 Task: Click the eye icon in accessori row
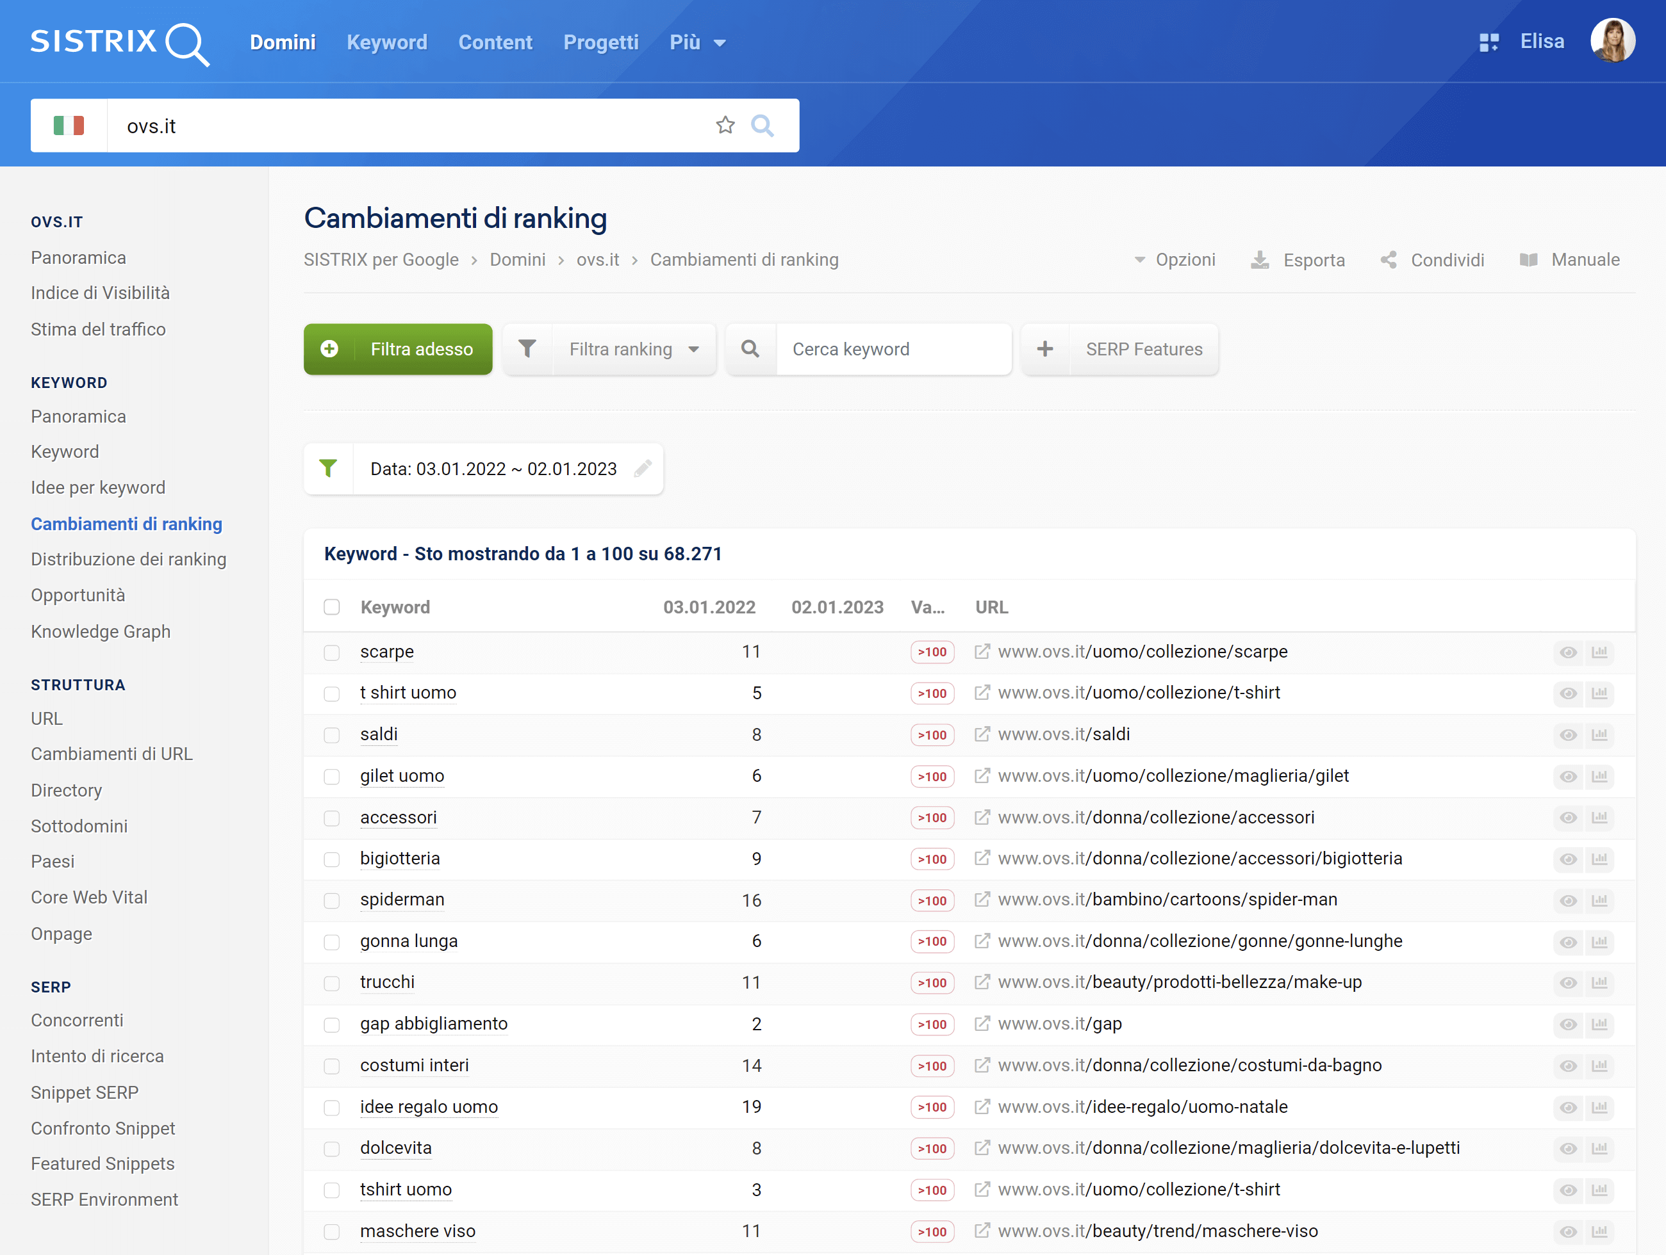1568,818
